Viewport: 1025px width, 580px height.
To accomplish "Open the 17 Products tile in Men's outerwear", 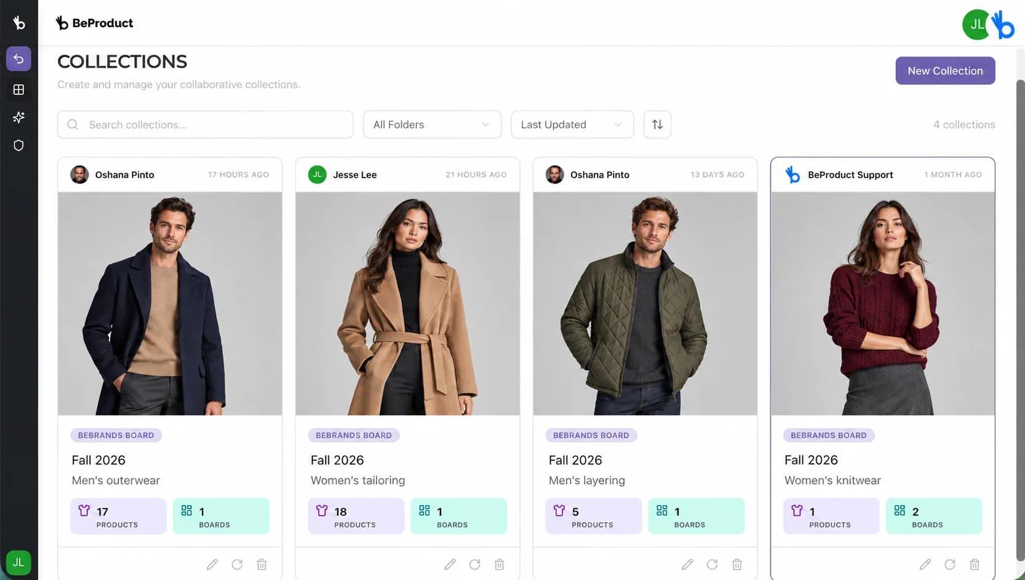I will coord(118,516).
